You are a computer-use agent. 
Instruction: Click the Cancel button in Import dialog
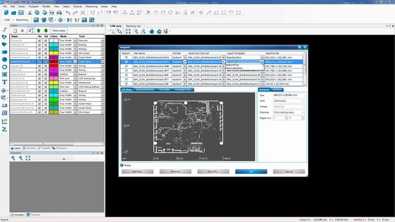289,171
